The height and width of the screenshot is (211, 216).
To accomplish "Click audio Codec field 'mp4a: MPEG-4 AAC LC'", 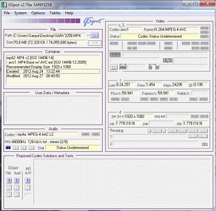I will (x=47, y=135).
